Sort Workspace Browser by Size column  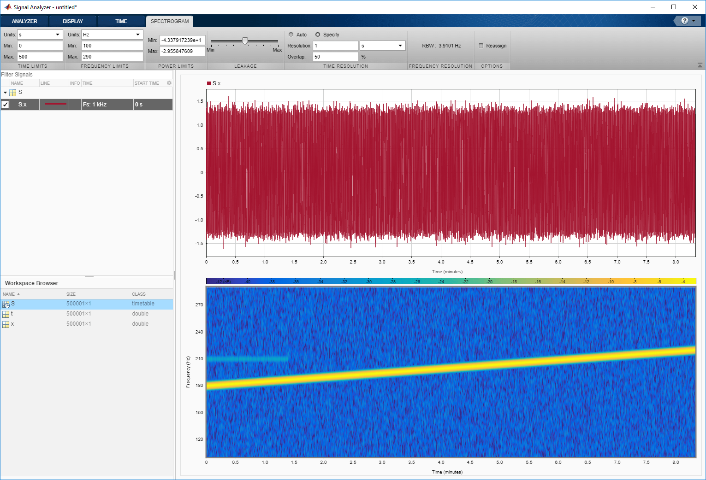71,294
